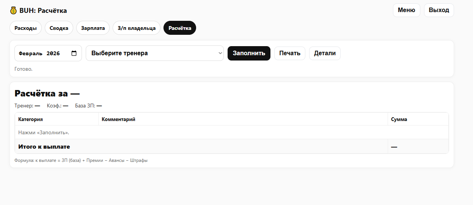Select the Февраль month segment in date field
The image size is (473, 205).
click(30, 54)
